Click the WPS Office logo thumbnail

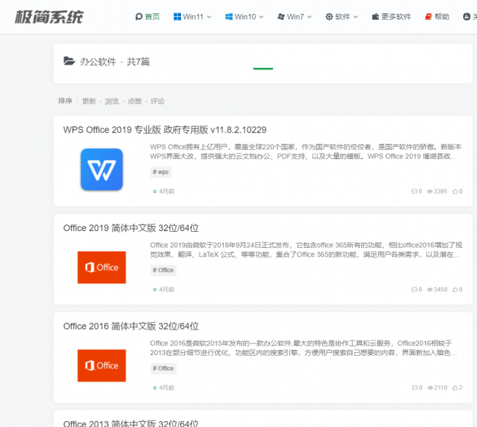[101, 169]
